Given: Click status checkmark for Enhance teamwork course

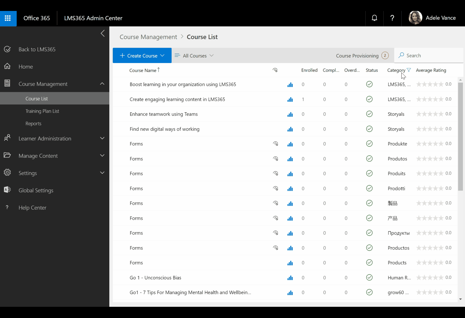Looking at the screenshot, I should pos(369,114).
